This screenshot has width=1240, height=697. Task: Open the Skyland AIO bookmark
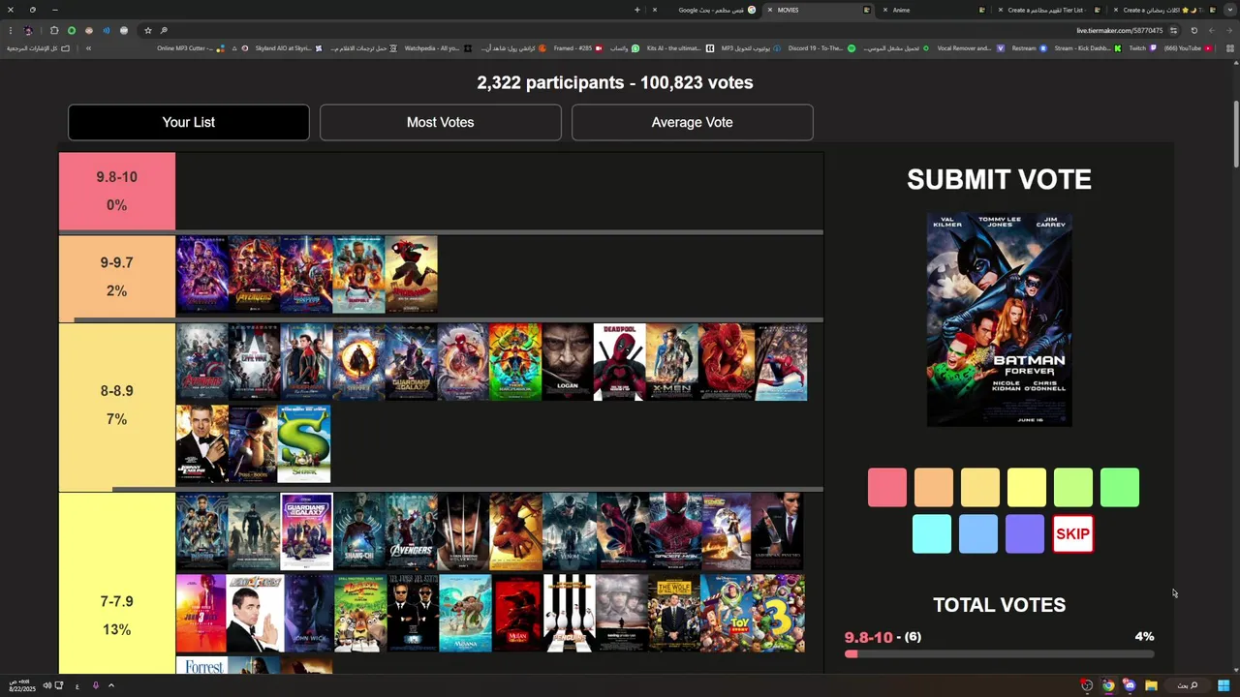coord(289,48)
